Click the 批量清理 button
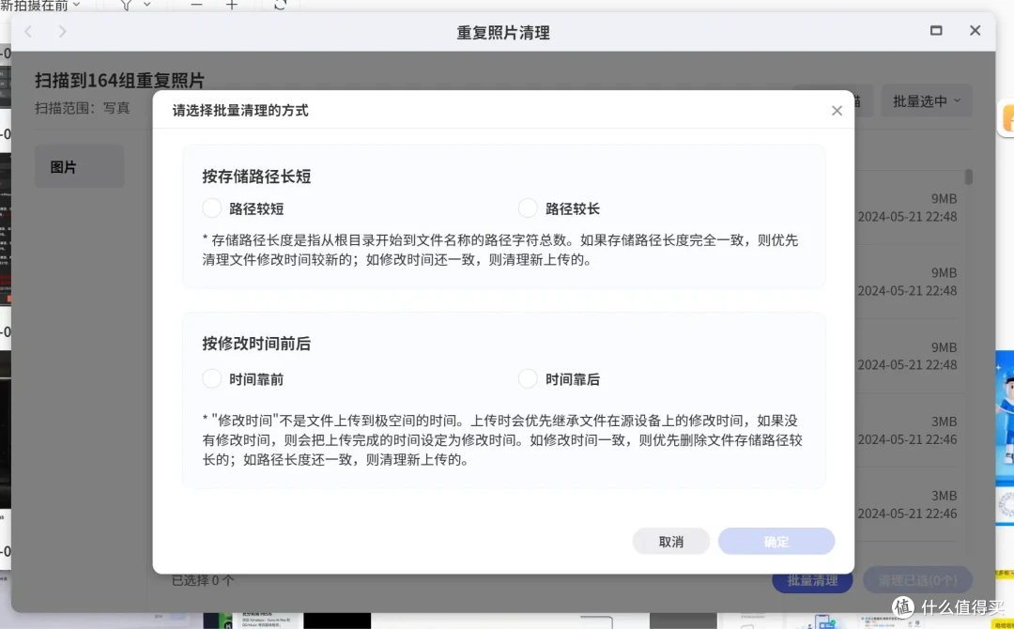Viewport: 1014px width, 629px height. (812, 580)
